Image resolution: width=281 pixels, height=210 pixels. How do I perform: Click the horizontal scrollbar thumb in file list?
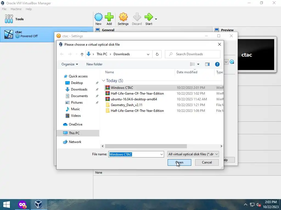pos(146,146)
